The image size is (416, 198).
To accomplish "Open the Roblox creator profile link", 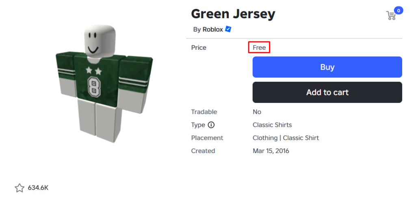I will coord(212,29).
